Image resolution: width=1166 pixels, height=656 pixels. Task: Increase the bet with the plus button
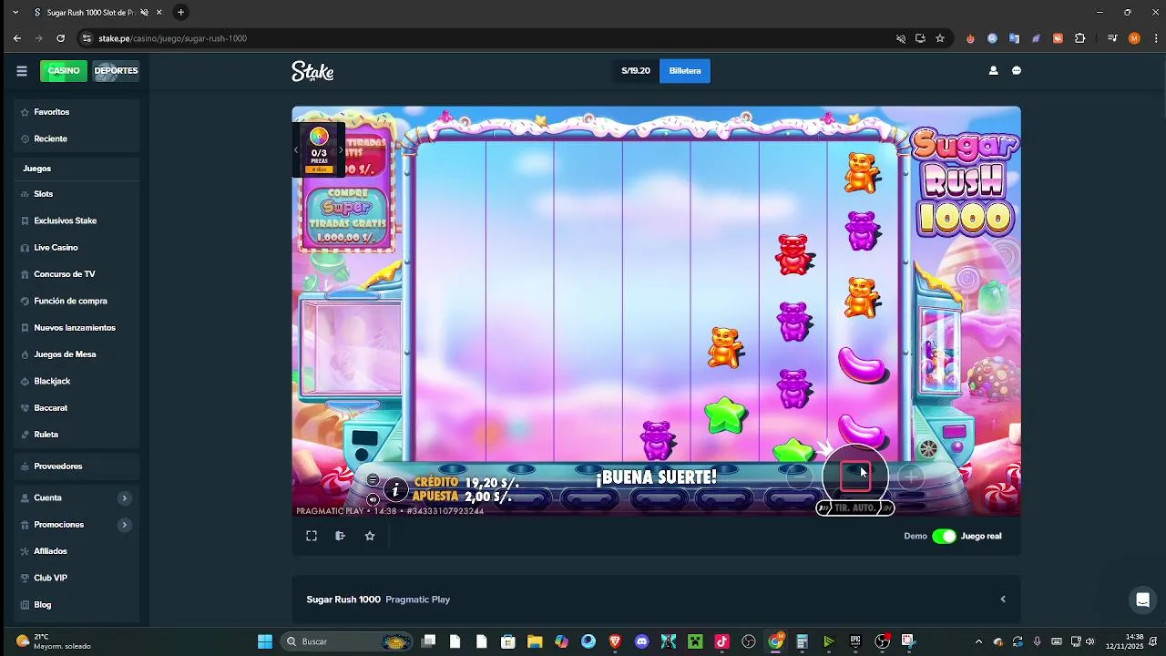911,476
